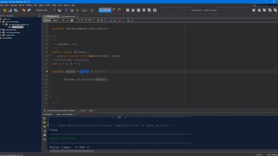Open the Debug menu
The image size is (278, 156).
click(41, 5)
